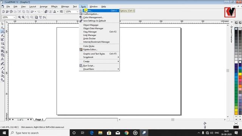Choose Color Management in the Tools menu
This screenshot has width=242, height=136.
[99, 17]
